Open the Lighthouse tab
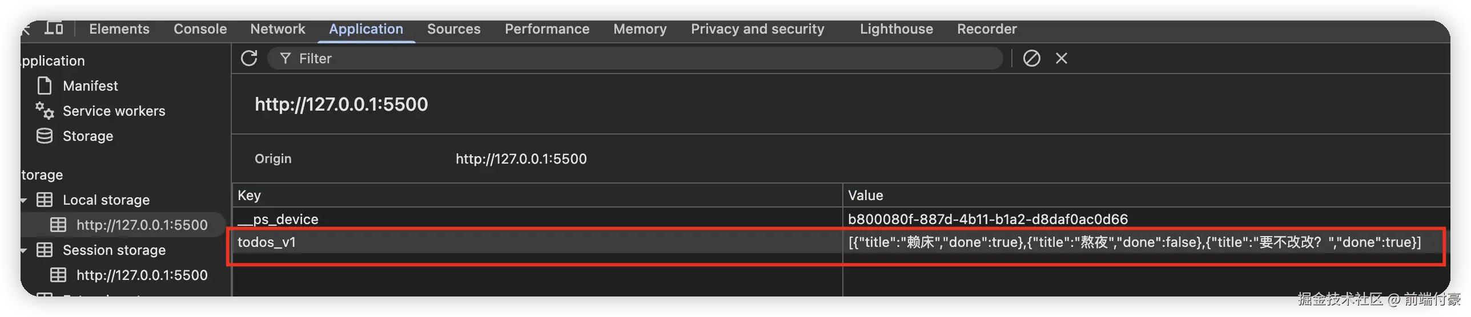The height and width of the screenshot is (317, 1471). tap(896, 29)
